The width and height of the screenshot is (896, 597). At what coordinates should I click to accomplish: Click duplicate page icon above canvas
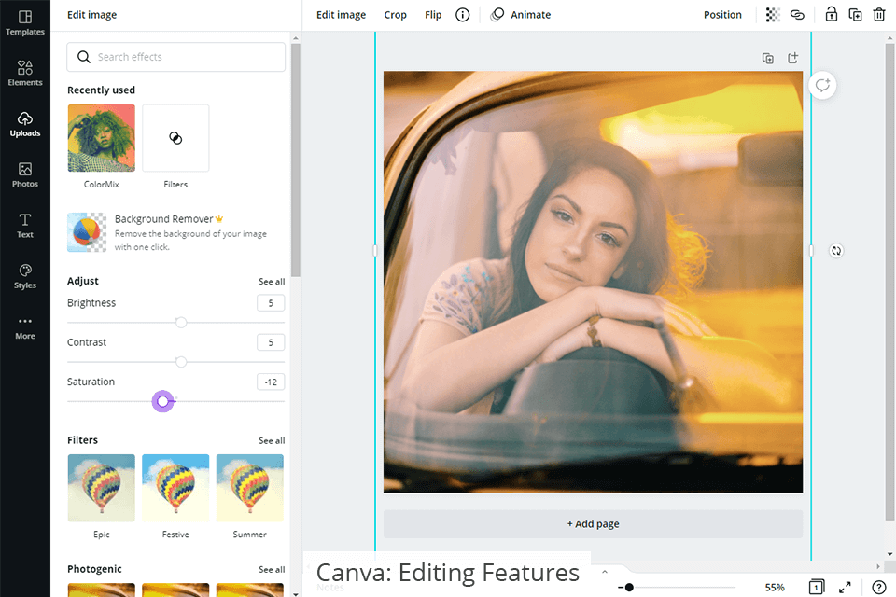point(768,58)
